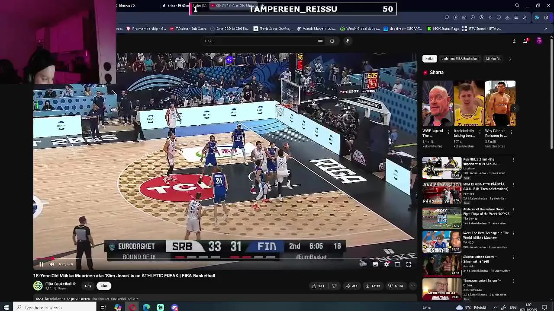The image size is (554, 311).
Task: Open menu for MUA EI MEINATTU video
Action: click(x=514, y=185)
